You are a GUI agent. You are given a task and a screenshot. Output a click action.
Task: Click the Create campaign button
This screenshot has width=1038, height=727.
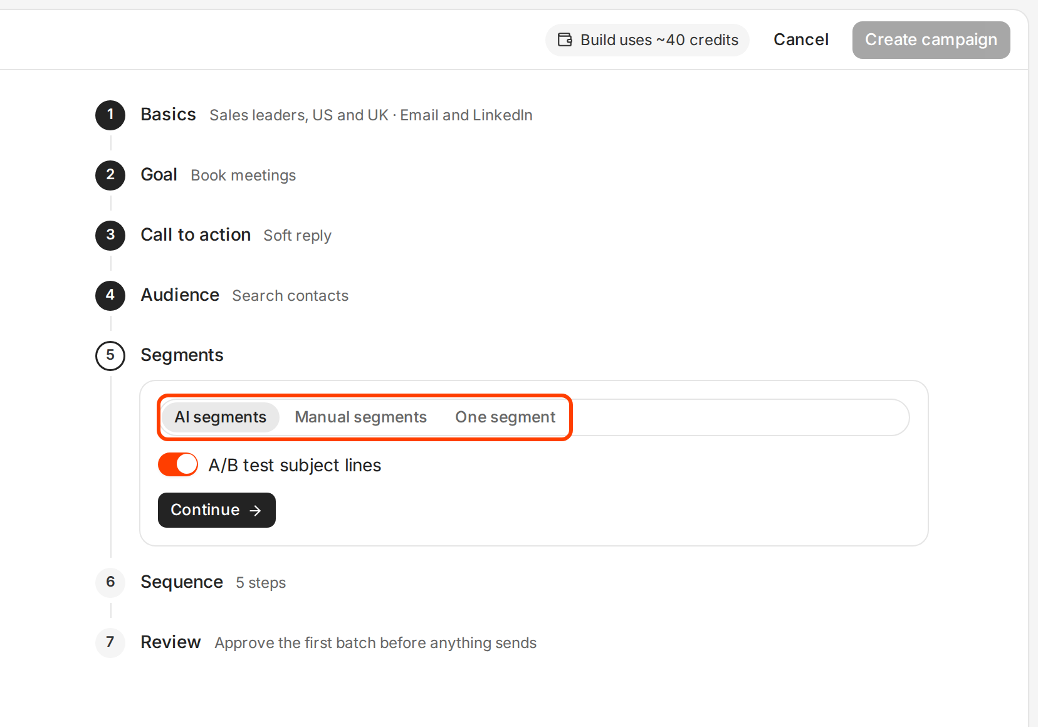pyautogui.click(x=931, y=40)
